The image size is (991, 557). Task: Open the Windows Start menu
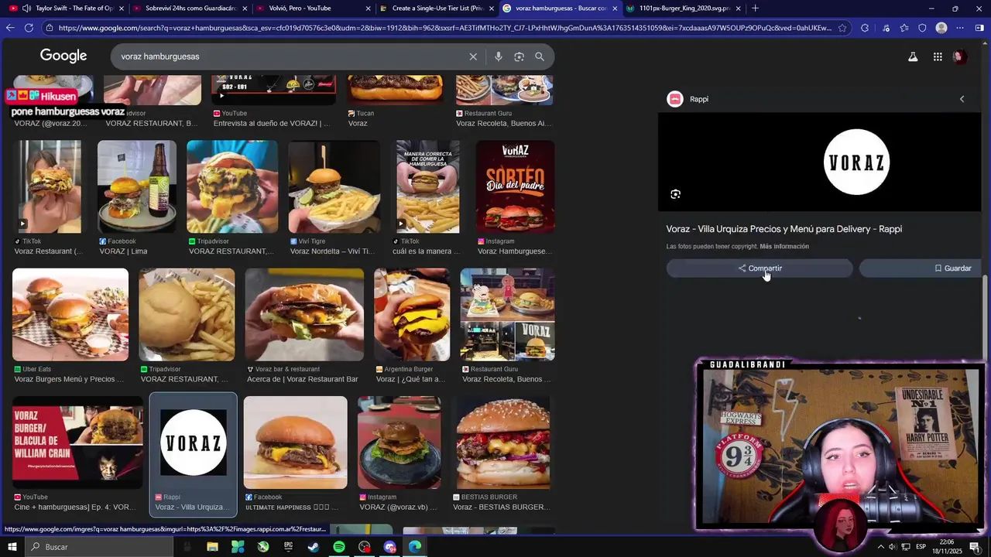[x=12, y=547]
